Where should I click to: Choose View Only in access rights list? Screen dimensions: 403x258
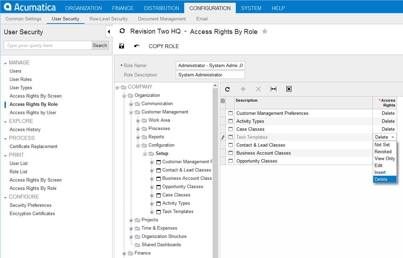[x=385, y=159]
